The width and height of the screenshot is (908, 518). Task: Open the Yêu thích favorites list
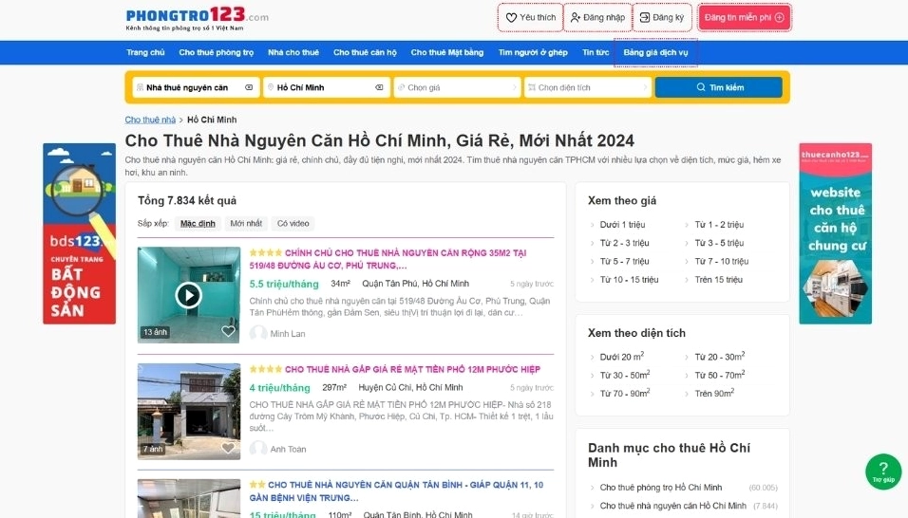click(x=530, y=17)
